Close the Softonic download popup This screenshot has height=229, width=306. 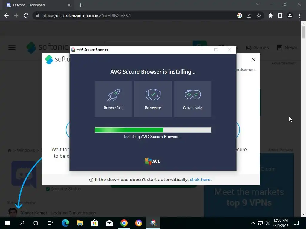pos(253,60)
